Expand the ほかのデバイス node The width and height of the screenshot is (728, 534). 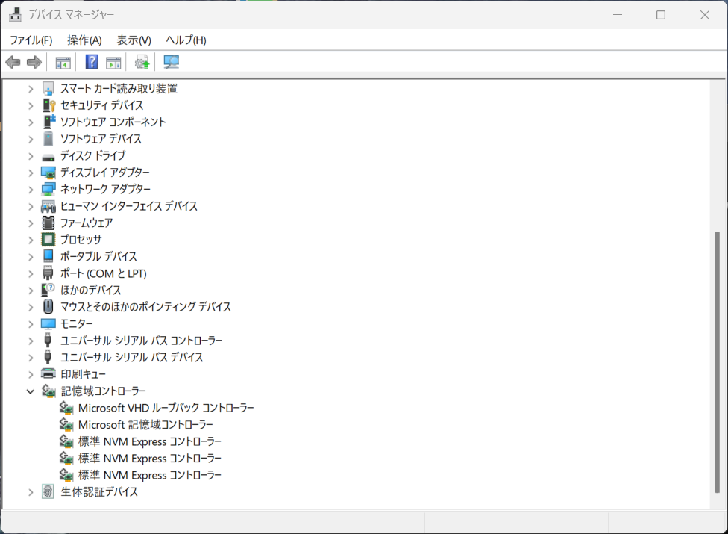(x=31, y=291)
